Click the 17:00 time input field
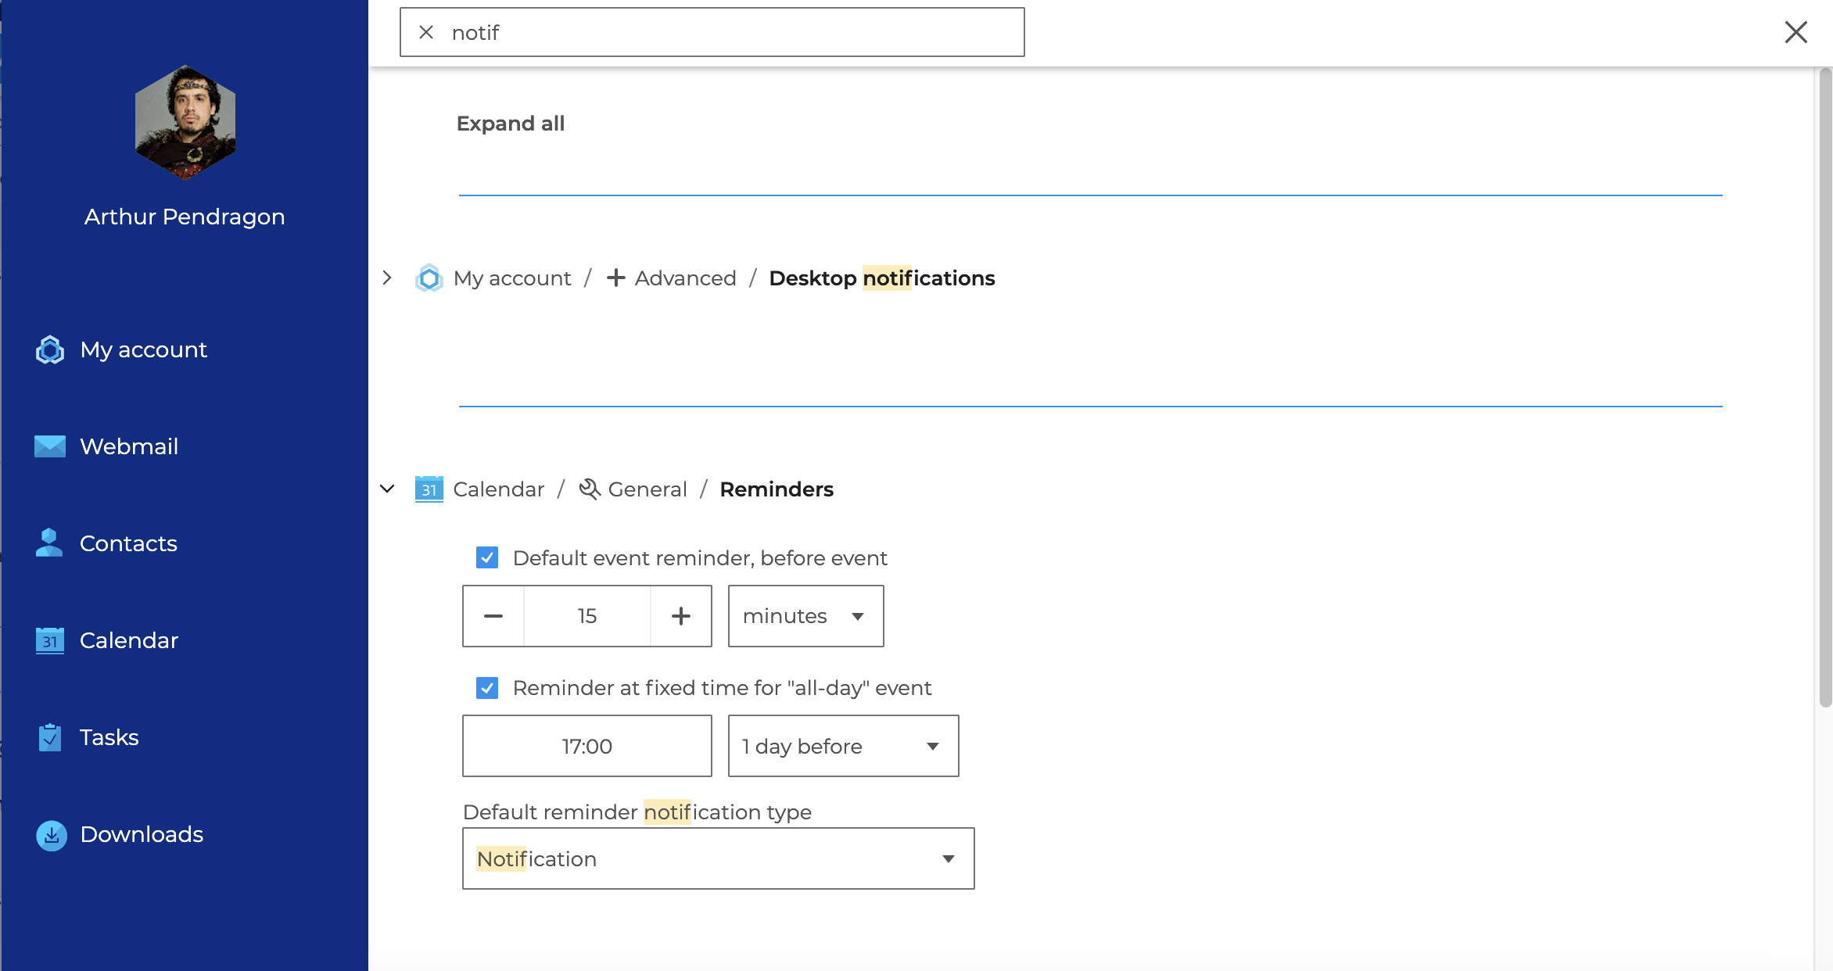Screen dimensions: 1833x971 [587, 746]
